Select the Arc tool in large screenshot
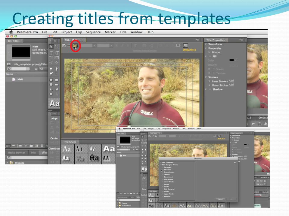The image size is (289, 216). (57, 89)
